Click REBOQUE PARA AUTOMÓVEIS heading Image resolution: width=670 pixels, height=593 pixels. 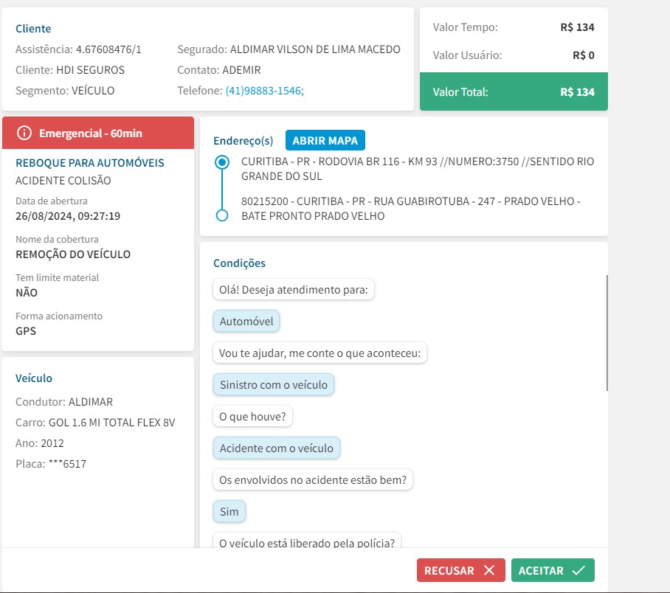(90, 163)
